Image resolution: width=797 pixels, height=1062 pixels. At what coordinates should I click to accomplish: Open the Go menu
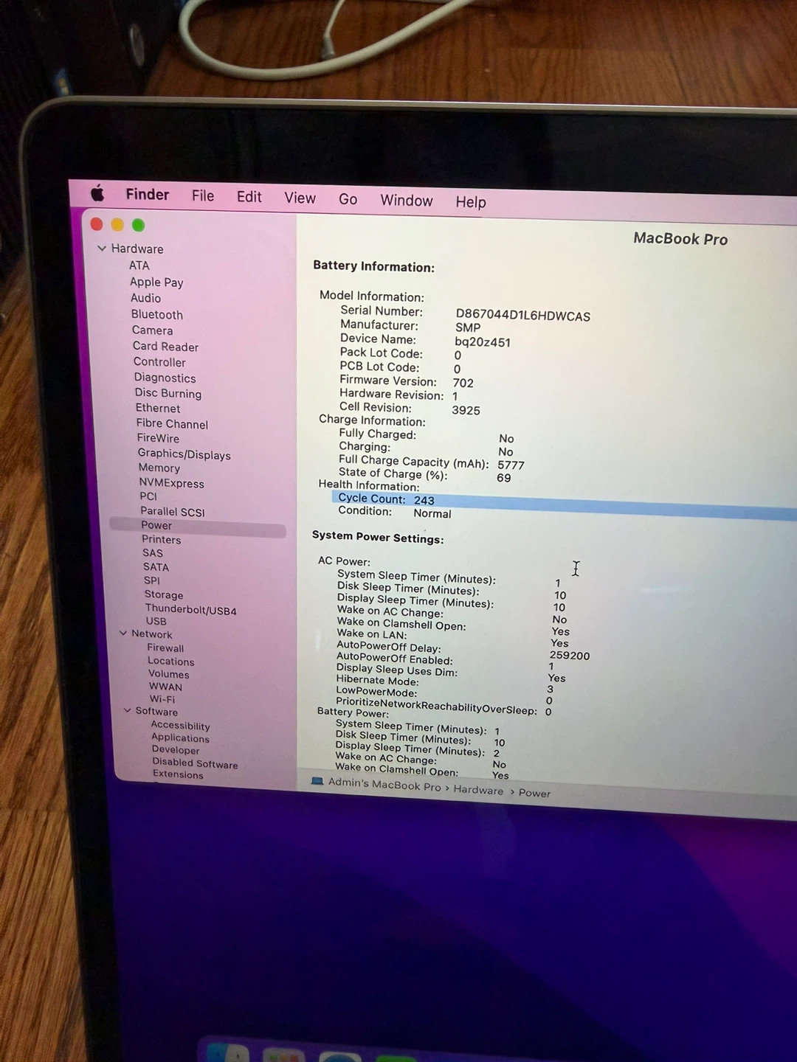point(348,199)
